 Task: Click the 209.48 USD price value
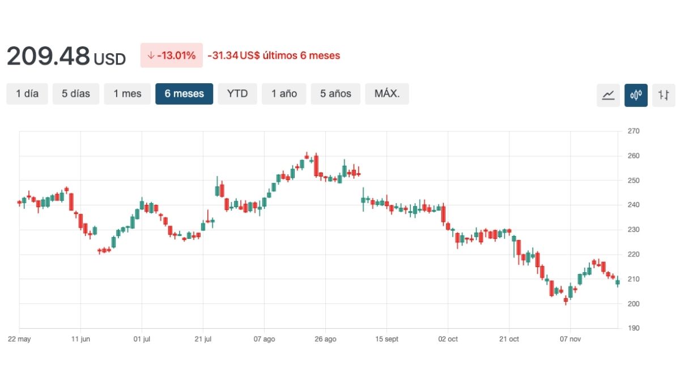tap(66, 56)
